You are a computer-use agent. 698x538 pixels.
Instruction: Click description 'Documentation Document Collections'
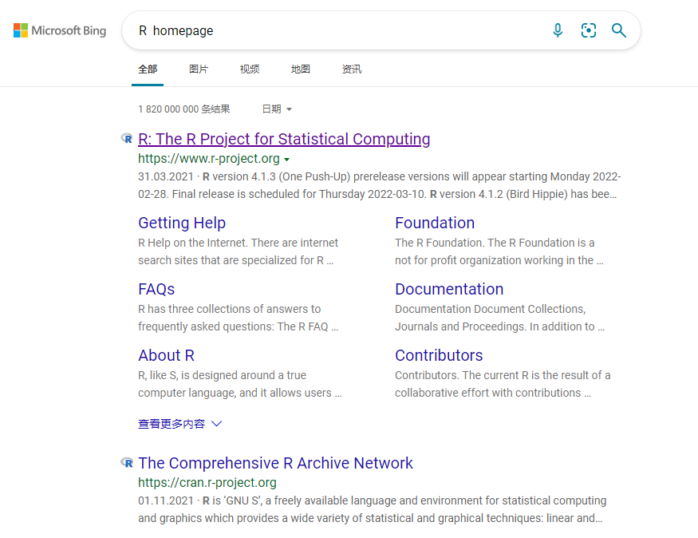pos(499,318)
